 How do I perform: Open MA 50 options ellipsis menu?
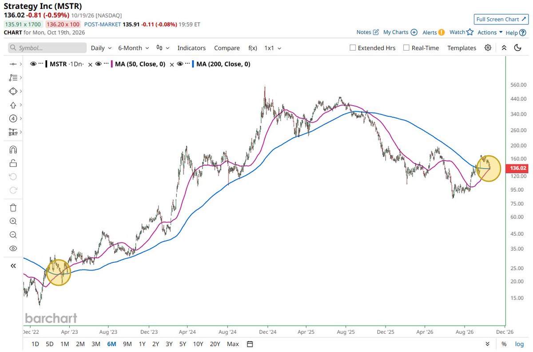pyautogui.click(x=105, y=64)
